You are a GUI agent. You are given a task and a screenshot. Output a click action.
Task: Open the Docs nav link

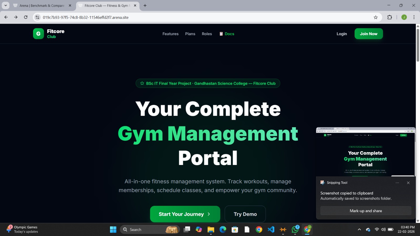point(227,34)
